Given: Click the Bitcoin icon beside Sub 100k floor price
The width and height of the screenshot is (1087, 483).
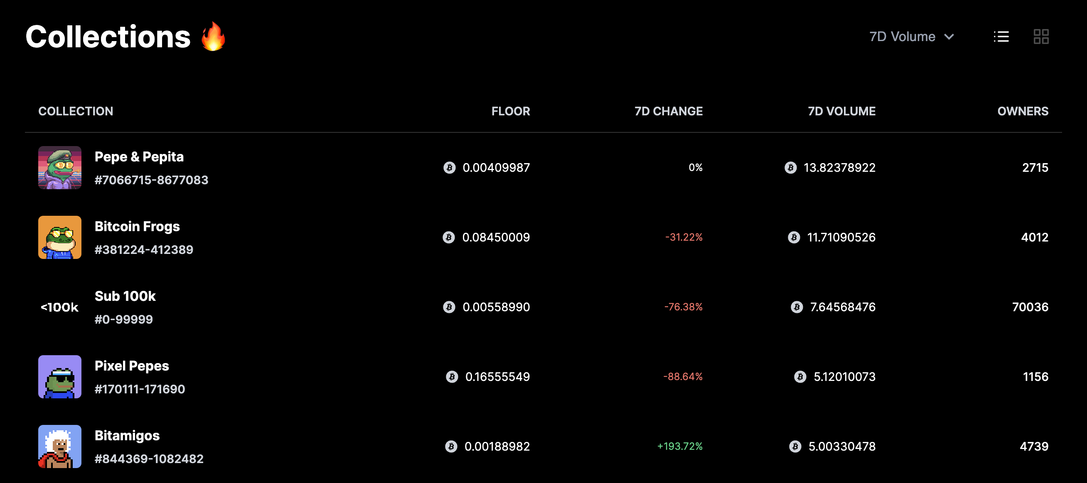Looking at the screenshot, I should [x=449, y=307].
